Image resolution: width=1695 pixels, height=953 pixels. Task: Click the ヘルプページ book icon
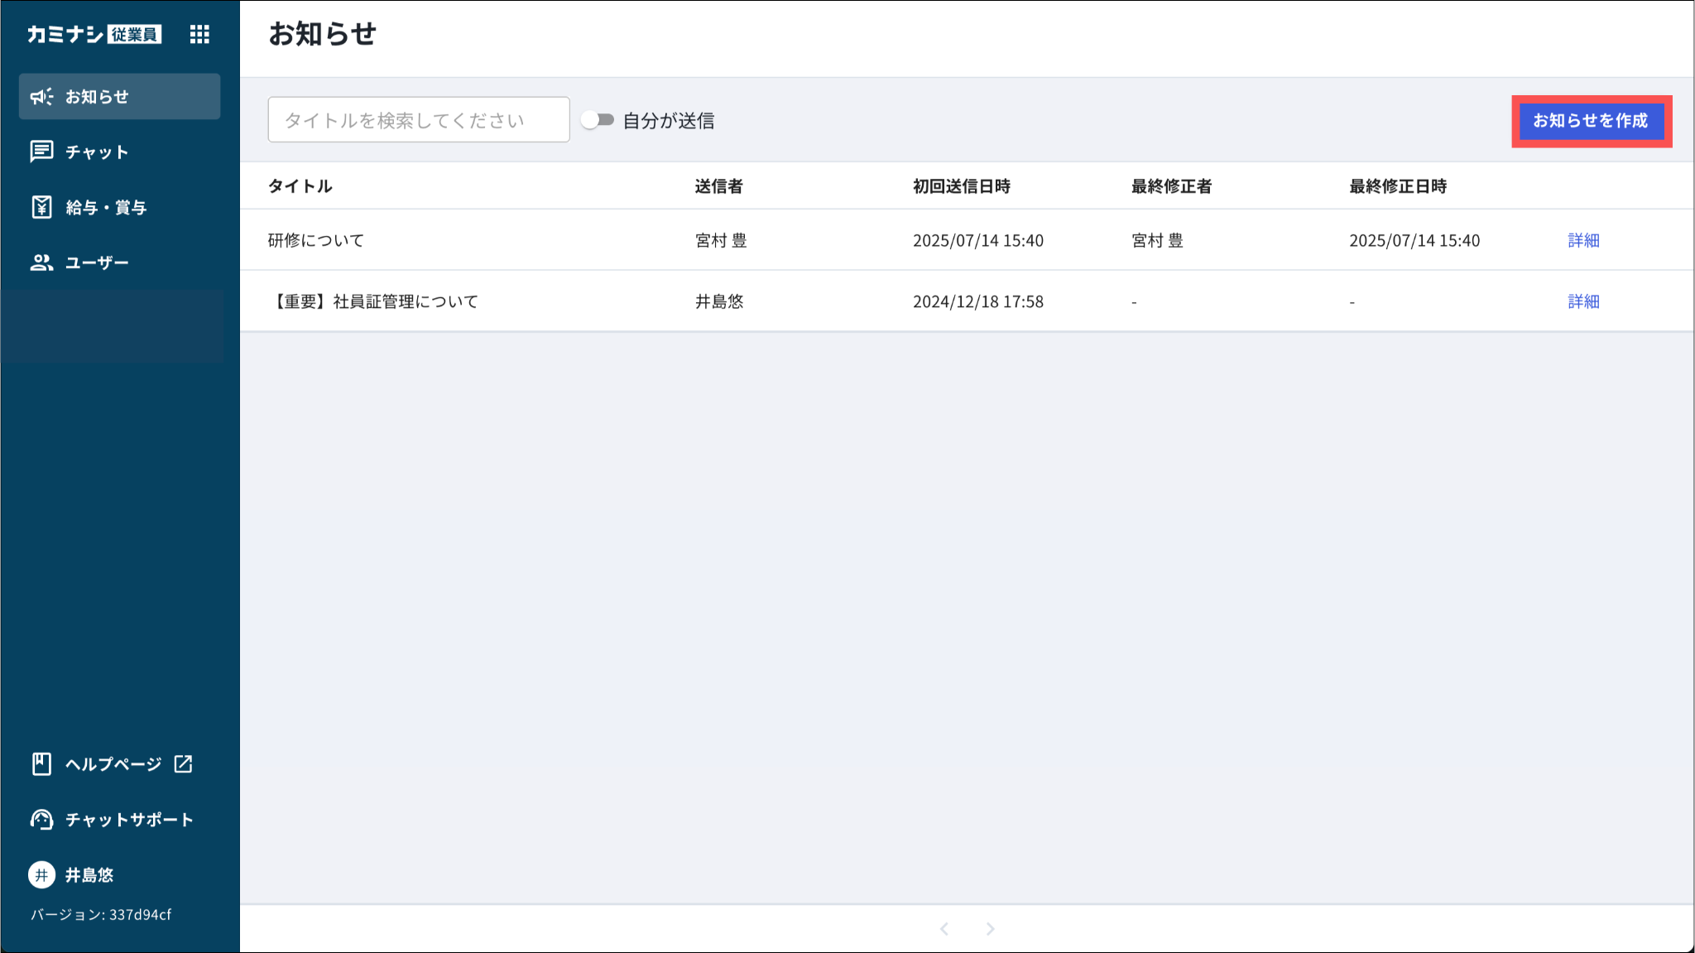(41, 763)
